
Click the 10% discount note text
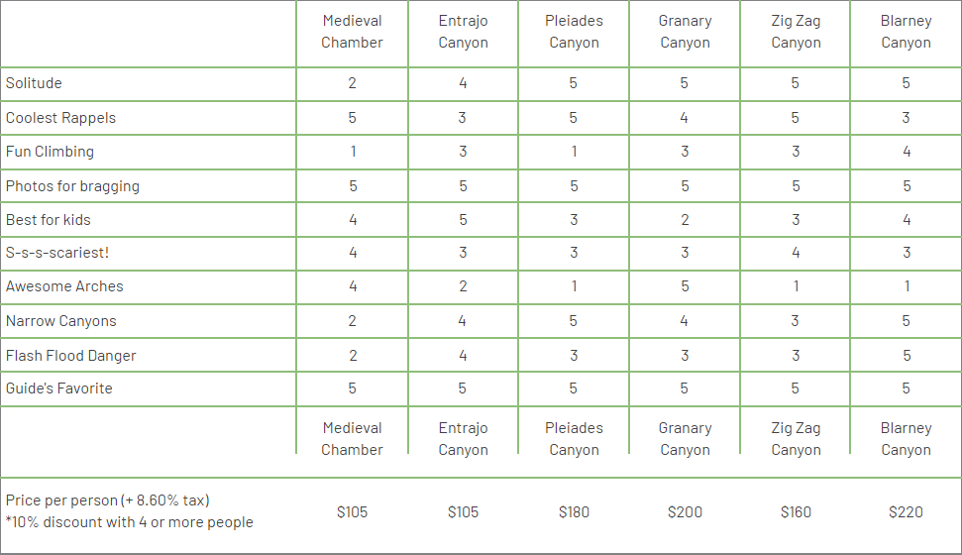(x=130, y=522)
